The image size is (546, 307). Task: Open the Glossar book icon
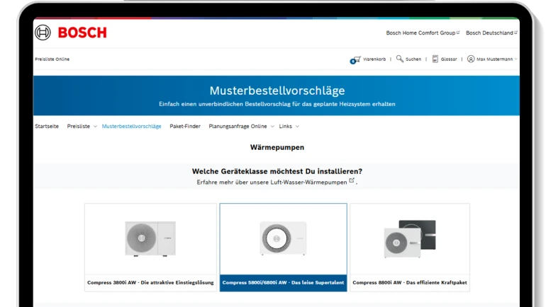[x=435, y=59]
